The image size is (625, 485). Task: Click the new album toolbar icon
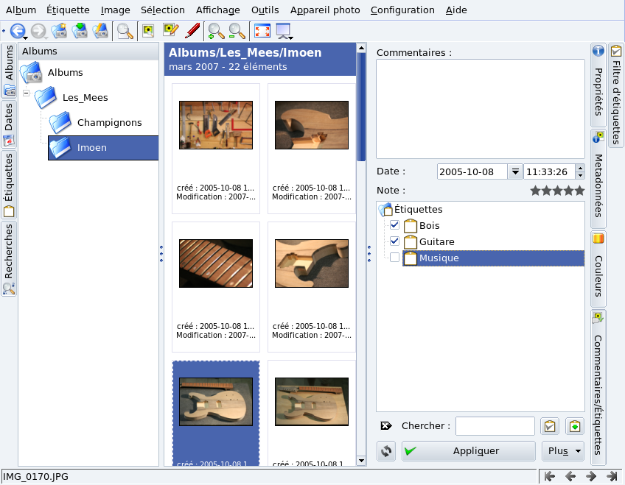point(59,31)
